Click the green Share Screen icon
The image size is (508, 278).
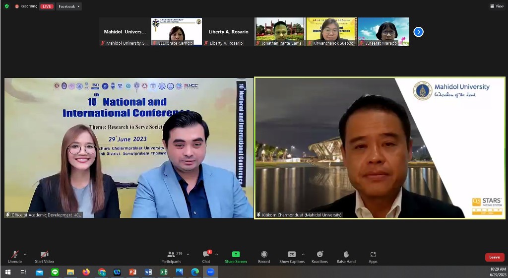(236, 254)
